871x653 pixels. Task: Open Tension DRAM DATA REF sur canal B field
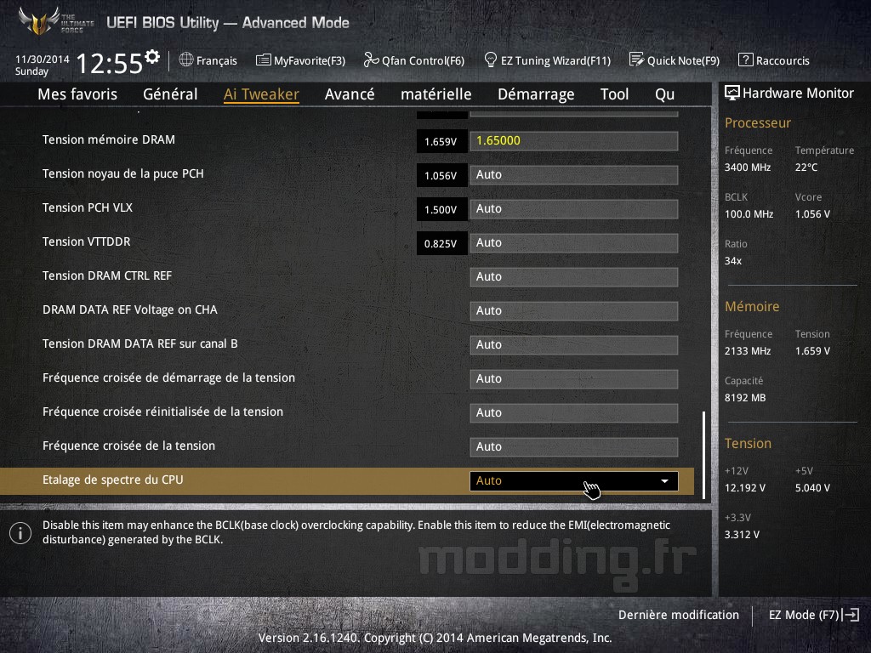coord(574,345)
